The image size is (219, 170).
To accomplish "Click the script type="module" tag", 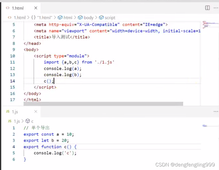I will pyautogui.click(x=61, y=56).
